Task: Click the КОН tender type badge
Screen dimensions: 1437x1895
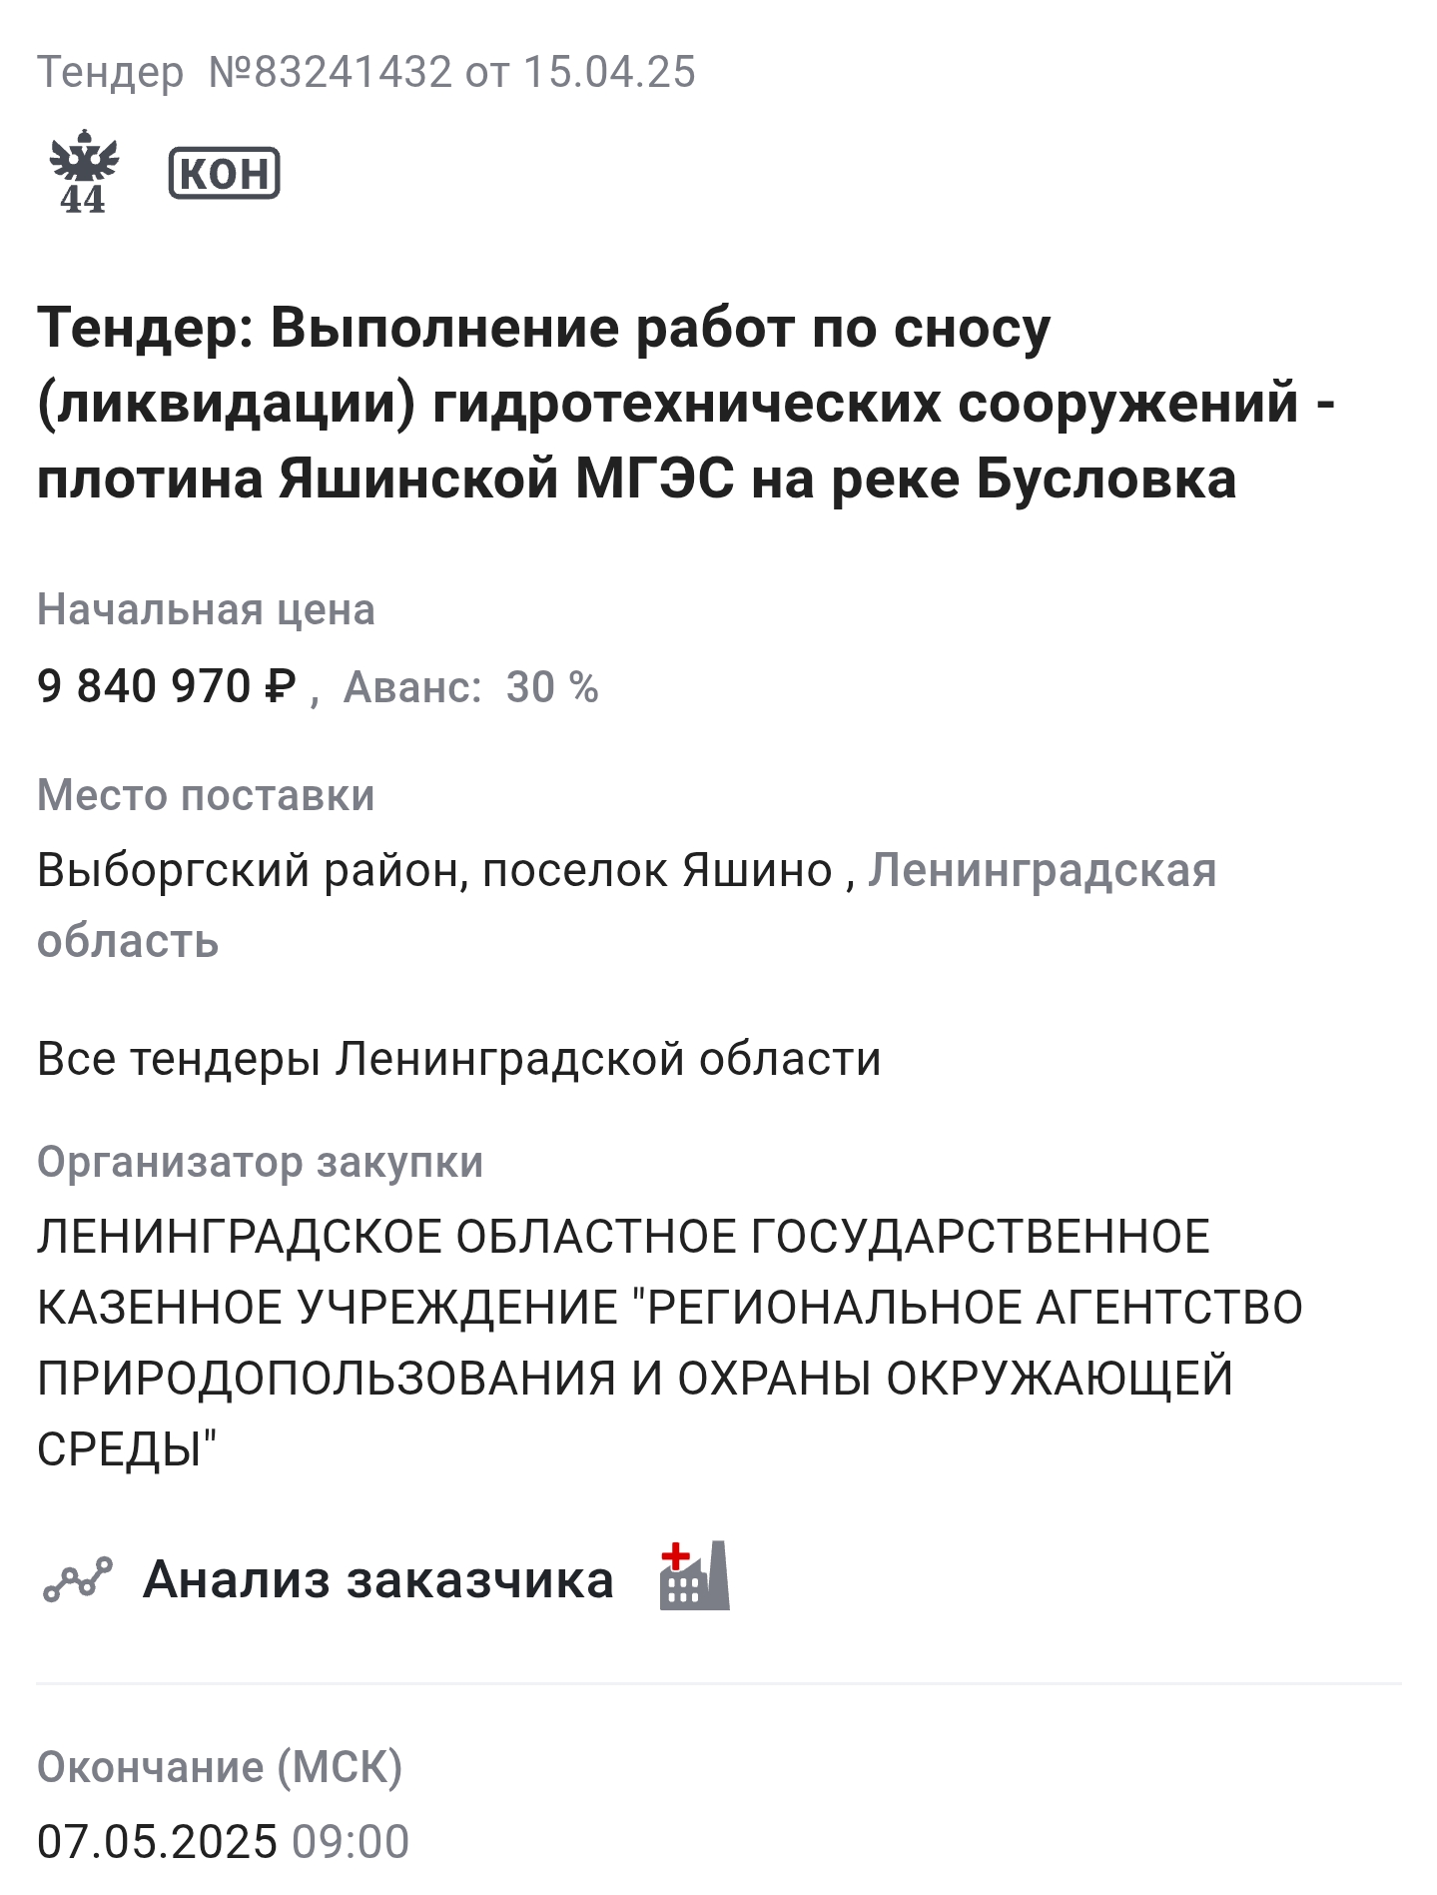Action: click(224, 174)
